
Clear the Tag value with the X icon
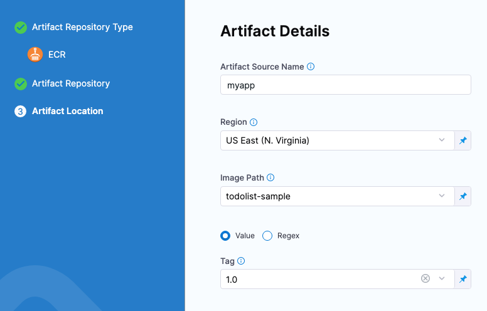[425, 278]
